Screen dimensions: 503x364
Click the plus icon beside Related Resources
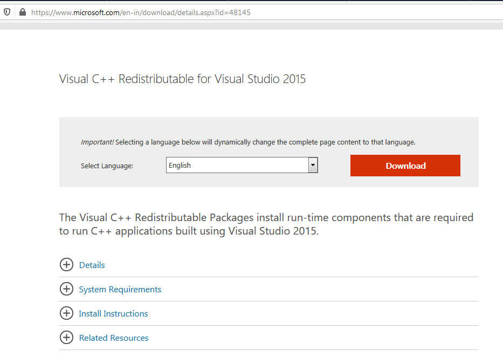[66, 338]
